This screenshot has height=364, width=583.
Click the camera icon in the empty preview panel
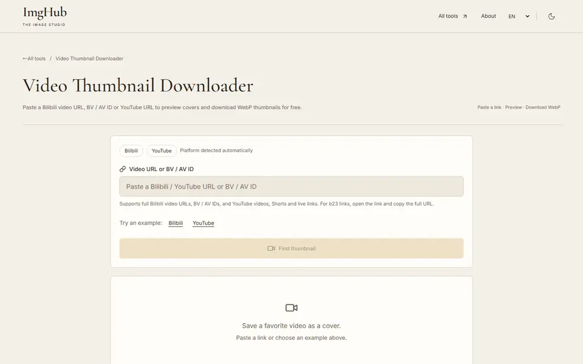tap(291, 308)
